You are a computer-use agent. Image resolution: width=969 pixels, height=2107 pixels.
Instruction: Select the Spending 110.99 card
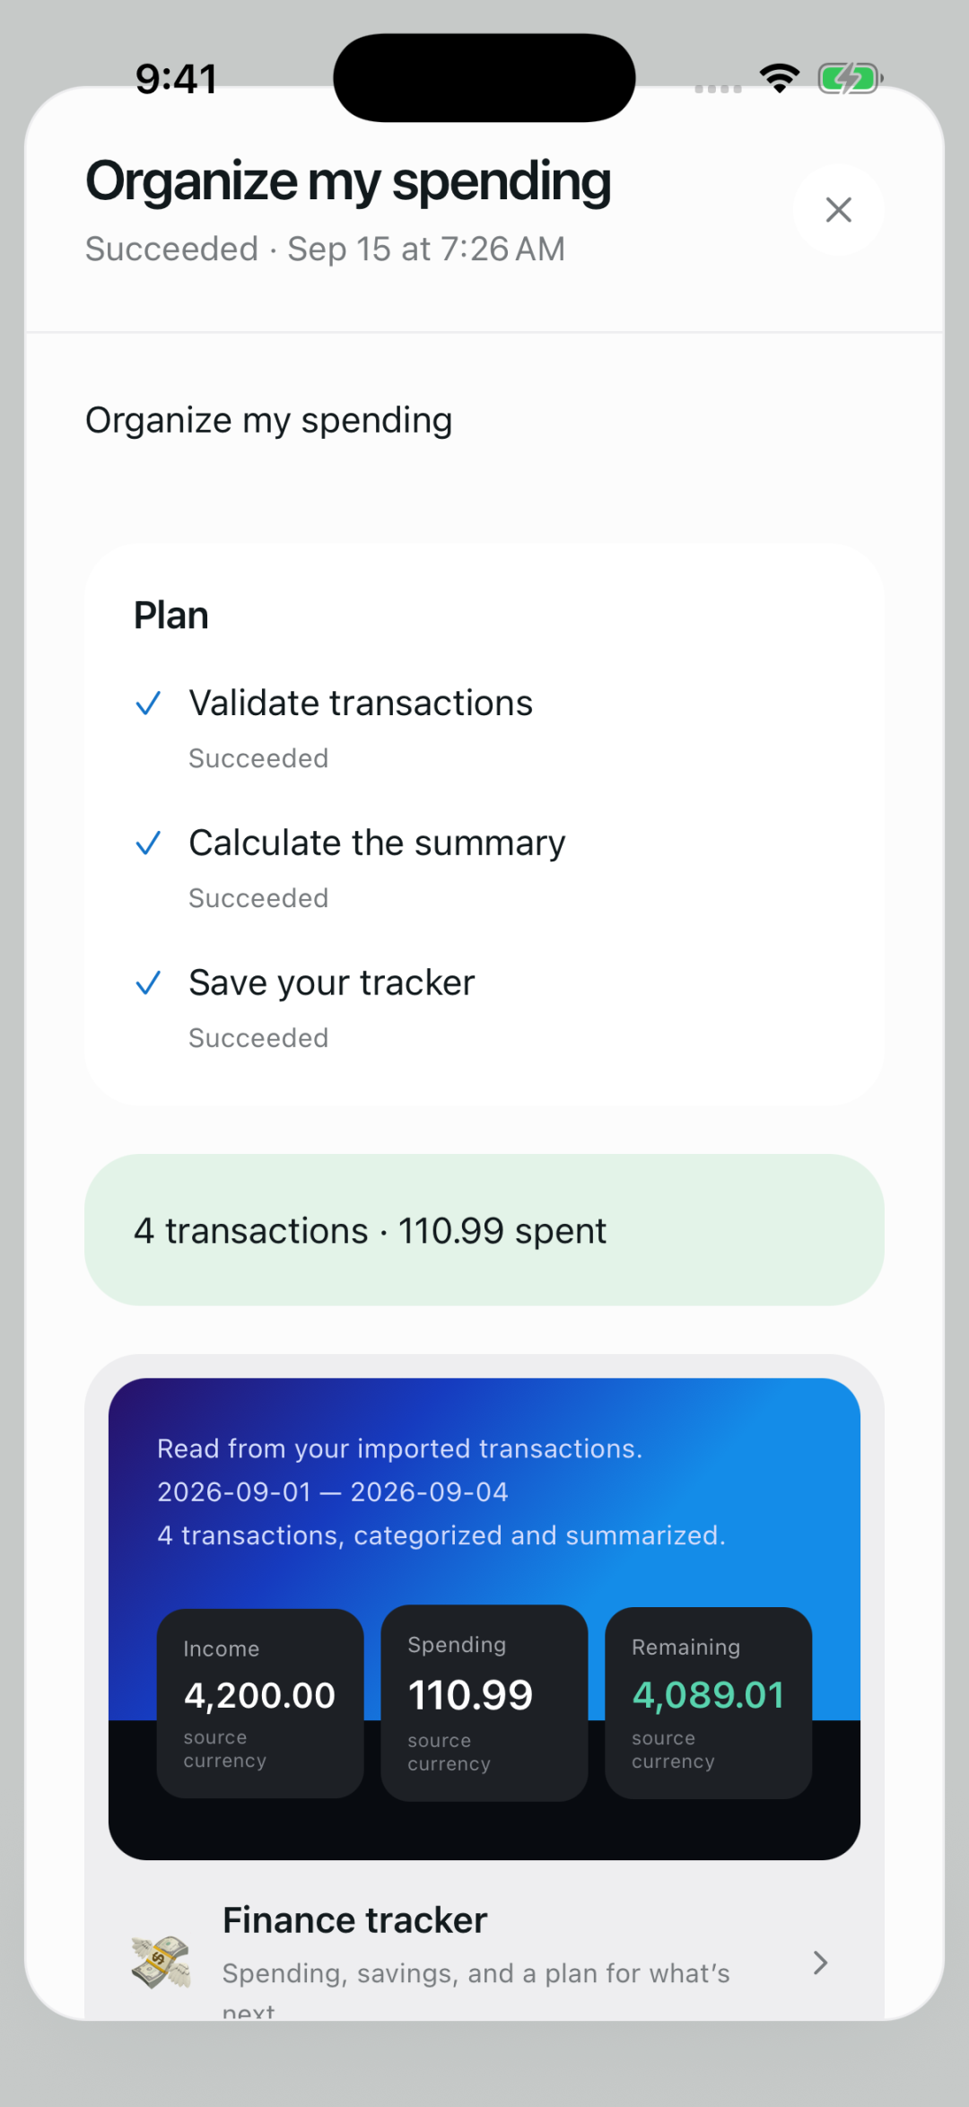[x=484, y=1703]
